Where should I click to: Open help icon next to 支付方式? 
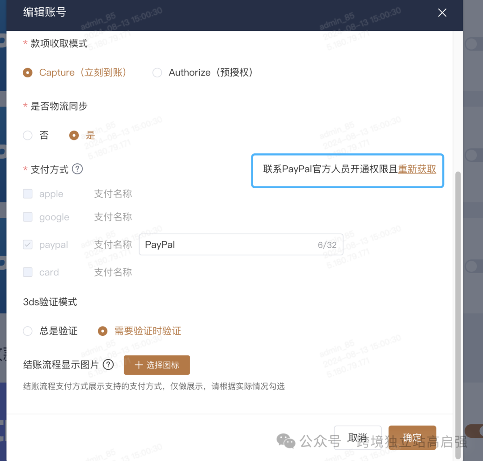[x=77, y=169]
